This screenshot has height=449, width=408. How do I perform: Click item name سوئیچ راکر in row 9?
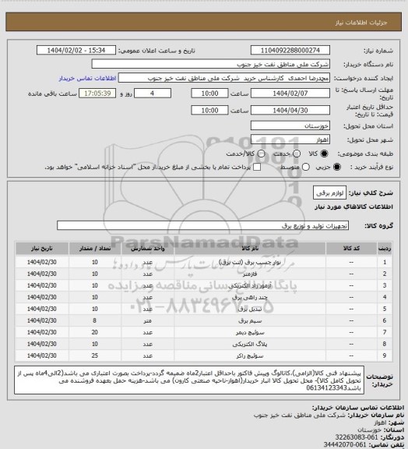(250, 355)
